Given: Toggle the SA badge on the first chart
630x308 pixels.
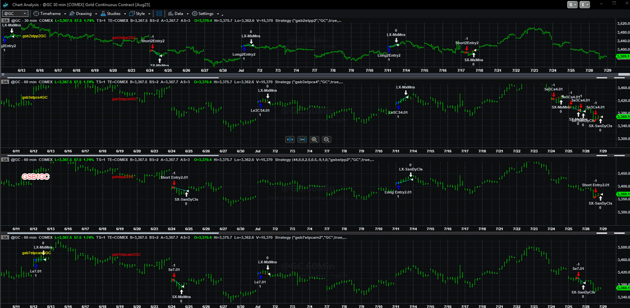Looking at the screenshot, I should tap(5, 21).
